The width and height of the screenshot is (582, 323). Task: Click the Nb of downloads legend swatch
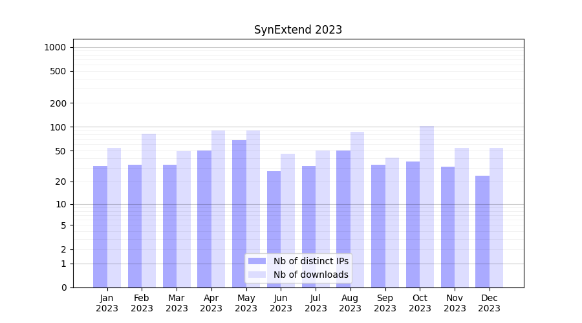(x=257, y=275)
